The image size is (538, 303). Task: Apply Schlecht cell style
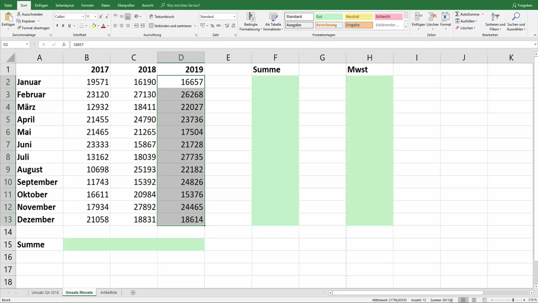[x=388, y=17]
